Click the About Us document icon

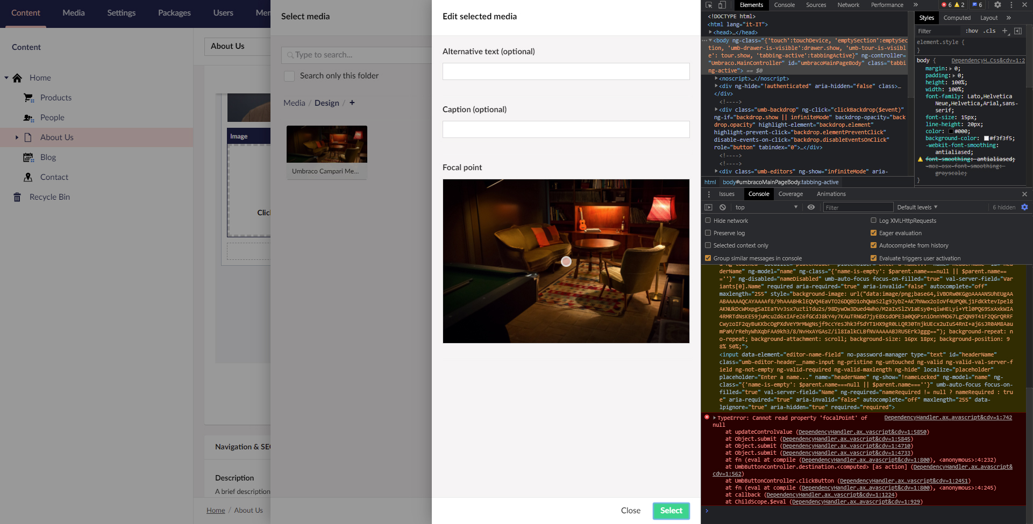point(28,137)
